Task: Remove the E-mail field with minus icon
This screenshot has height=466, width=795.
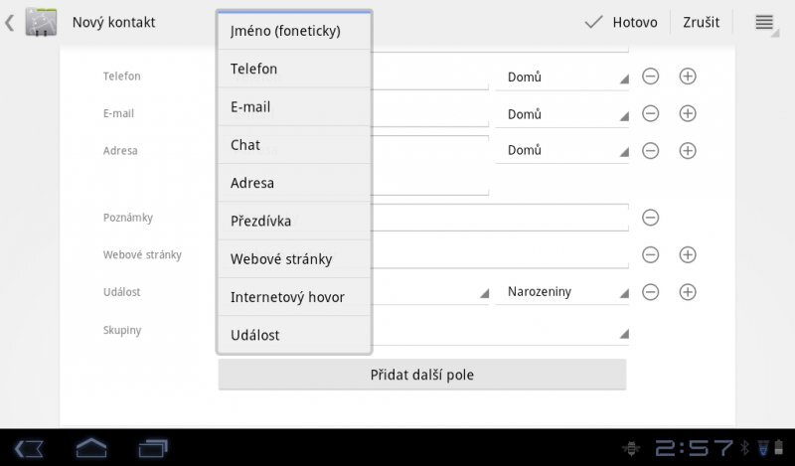Action: (651, 113)
